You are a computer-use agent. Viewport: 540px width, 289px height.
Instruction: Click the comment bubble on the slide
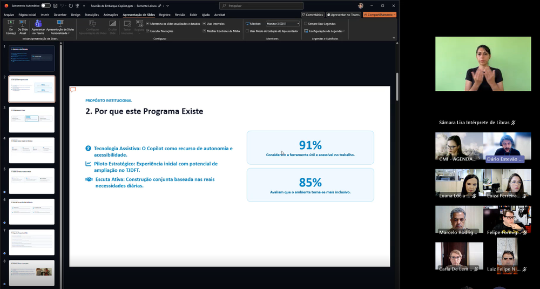[x=73, y=90]
